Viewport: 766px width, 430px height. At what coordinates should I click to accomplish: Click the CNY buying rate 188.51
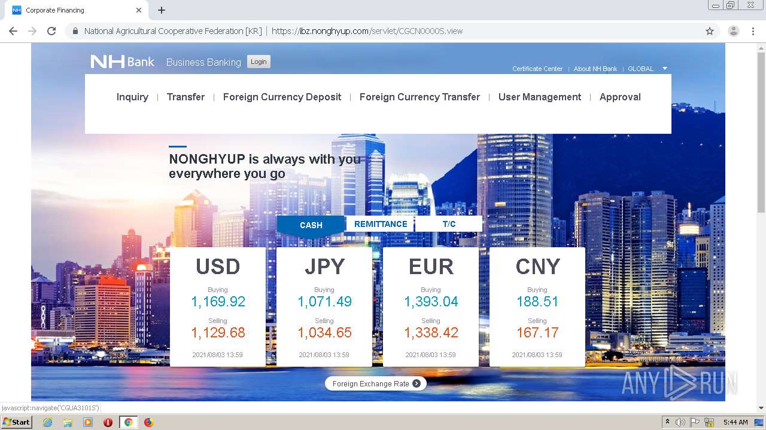tap(537, 302)
